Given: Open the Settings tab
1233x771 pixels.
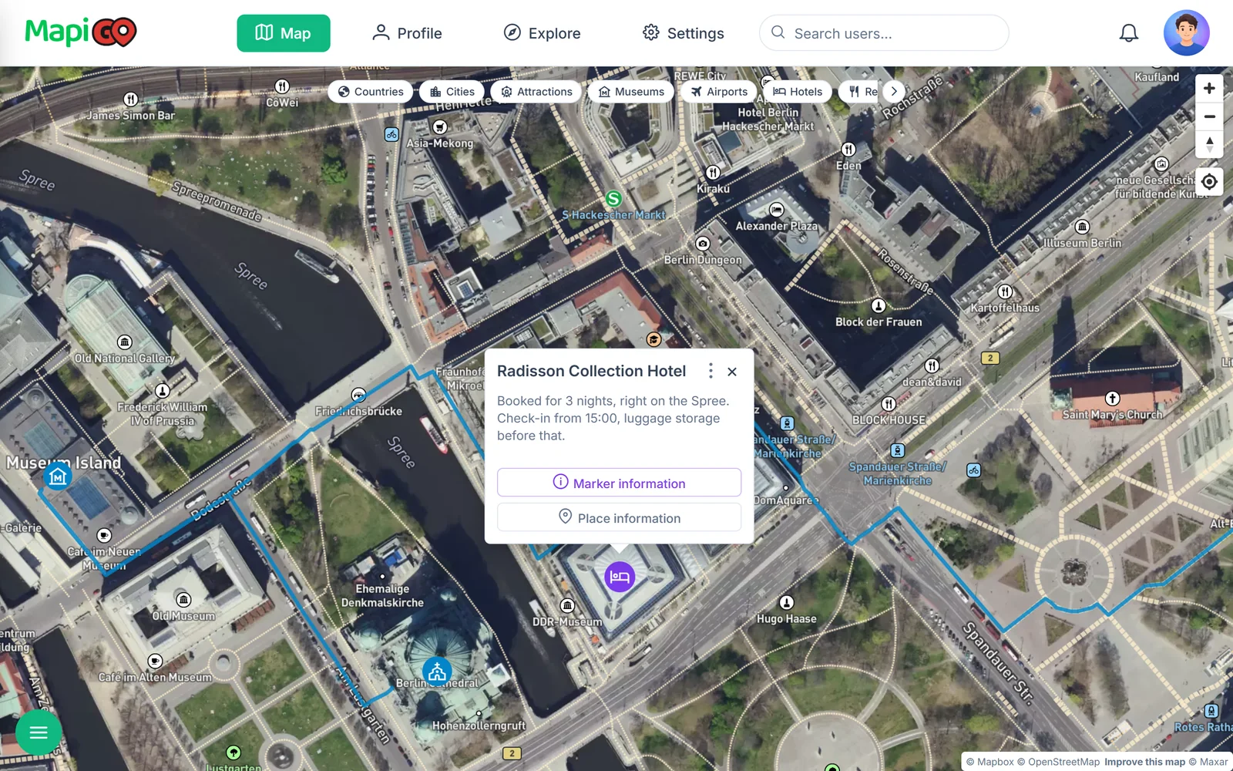Looking at the screenshot, I should [683, 33].
